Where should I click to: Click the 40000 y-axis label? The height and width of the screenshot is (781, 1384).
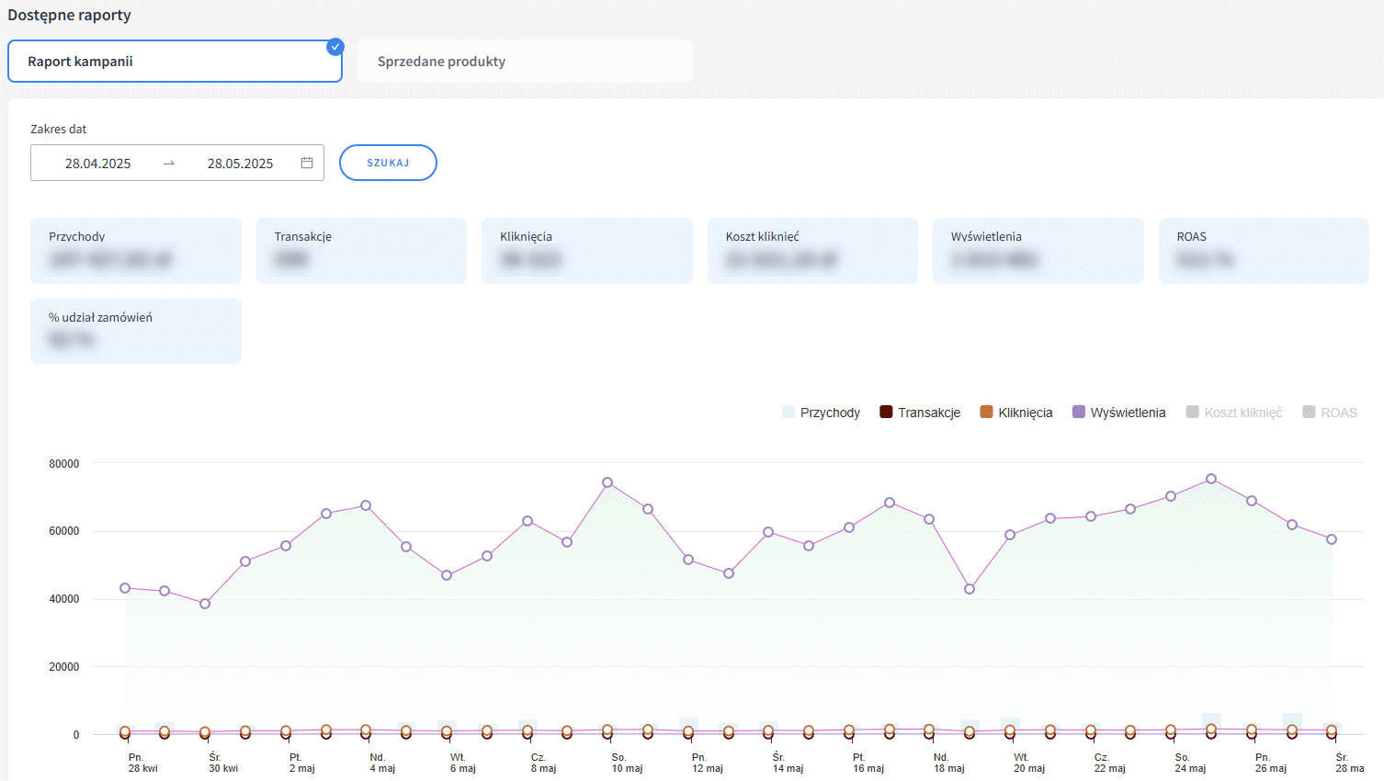64,599
